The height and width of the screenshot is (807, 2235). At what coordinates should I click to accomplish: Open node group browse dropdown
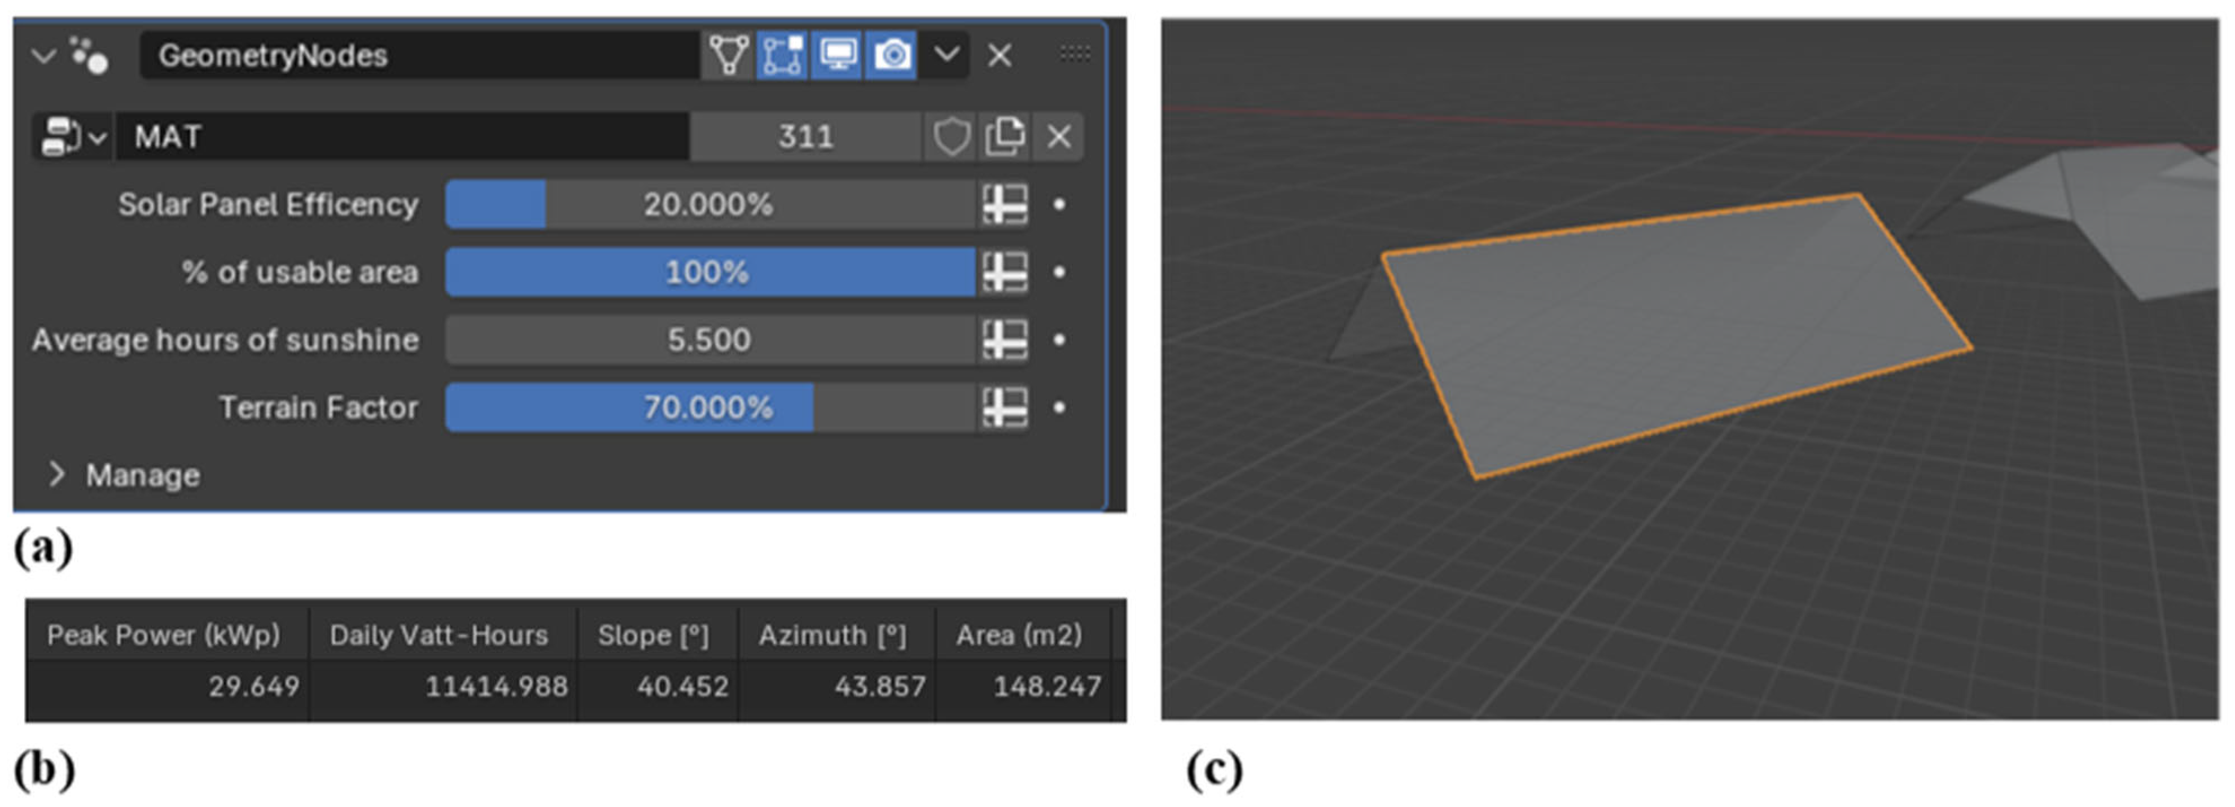pos(73,136)
